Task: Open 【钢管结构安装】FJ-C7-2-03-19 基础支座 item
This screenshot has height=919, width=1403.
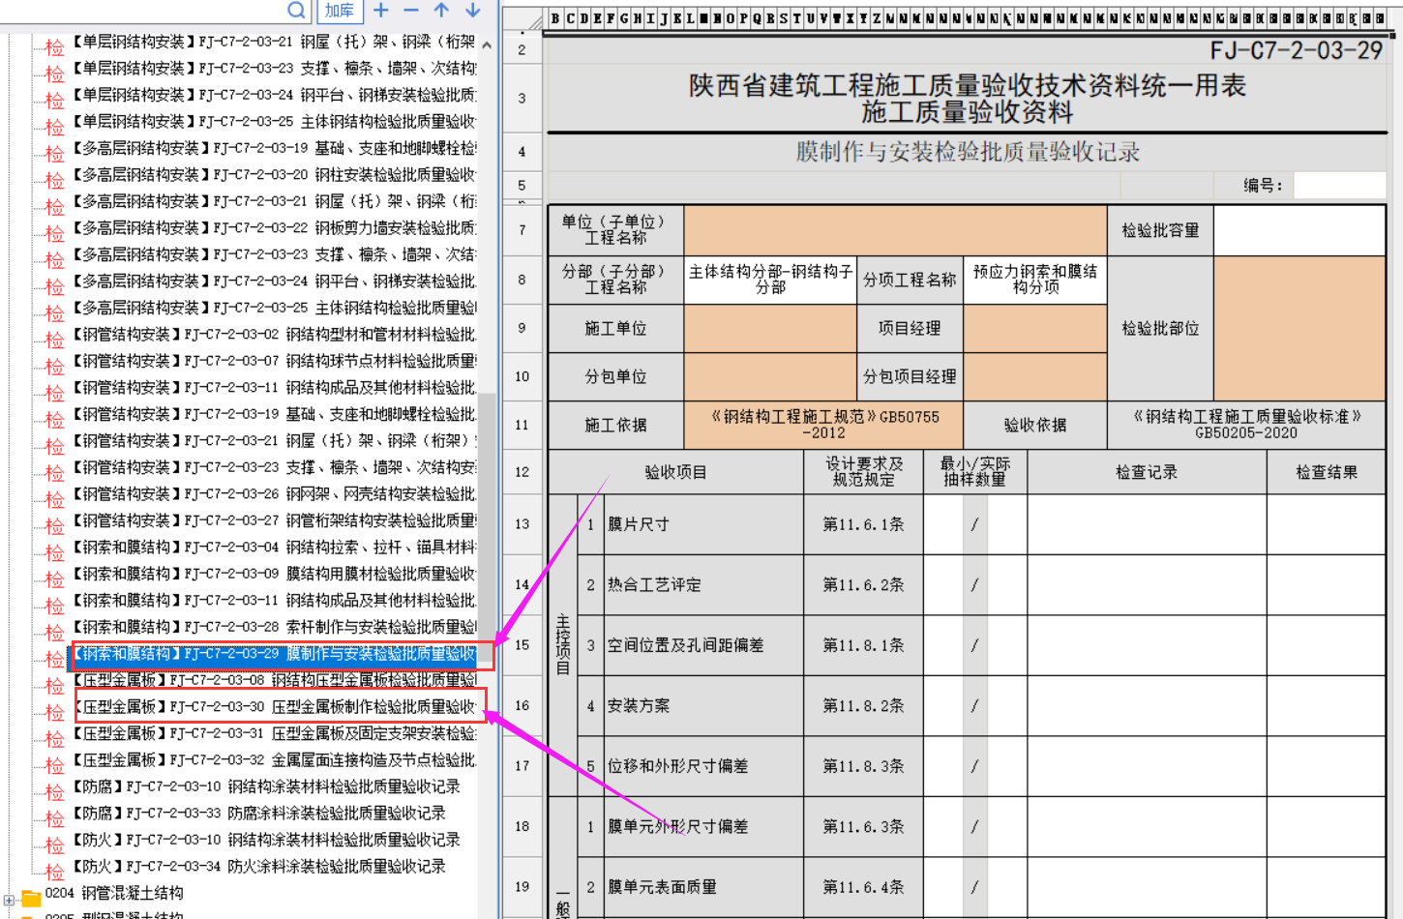Action: tap(274, 414)
